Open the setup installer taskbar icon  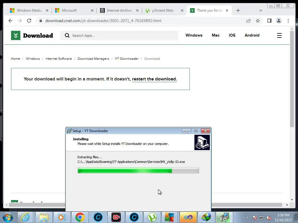pos(224,217)
